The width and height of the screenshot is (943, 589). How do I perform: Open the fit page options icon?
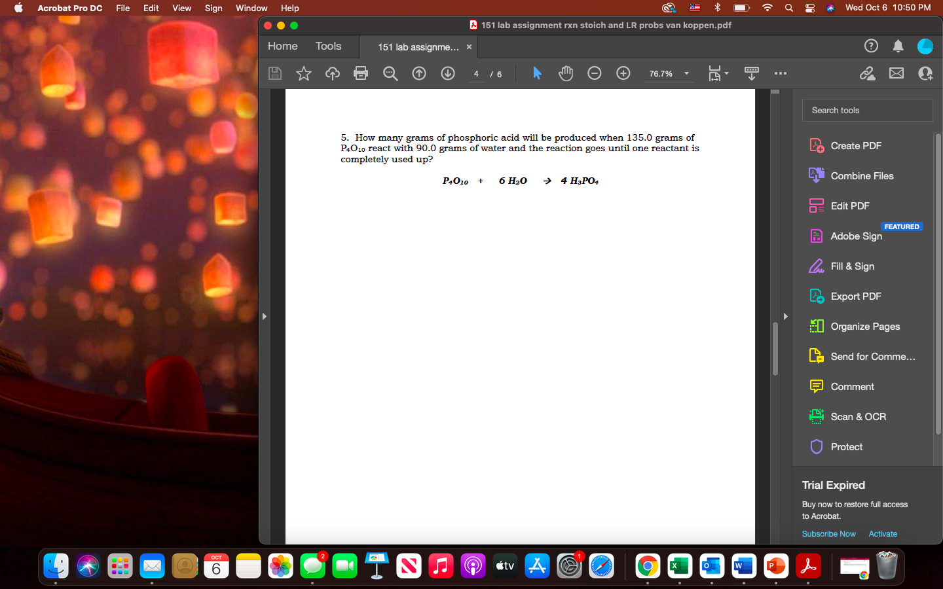pyautogui.click(x=718, y=73)
